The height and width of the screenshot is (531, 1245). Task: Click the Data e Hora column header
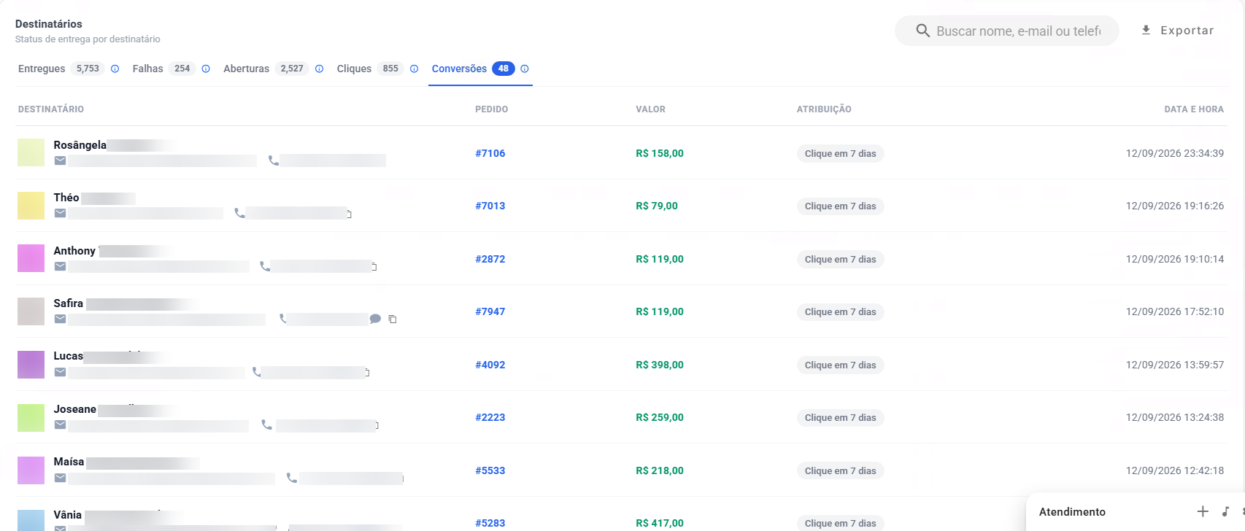pyautogui.click(x=1194, y=109)
